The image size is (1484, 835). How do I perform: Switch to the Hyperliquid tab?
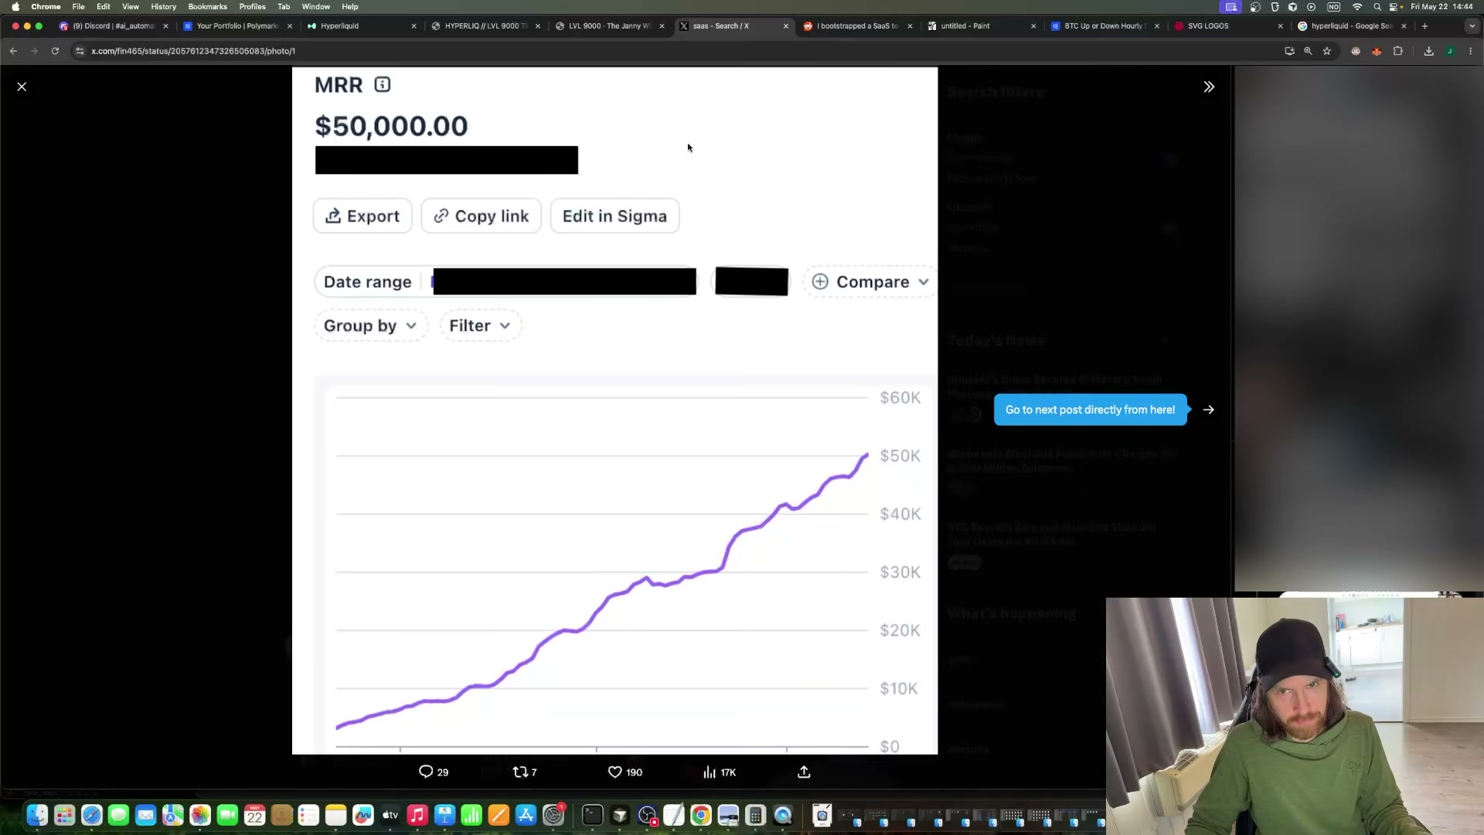[361, 26]
